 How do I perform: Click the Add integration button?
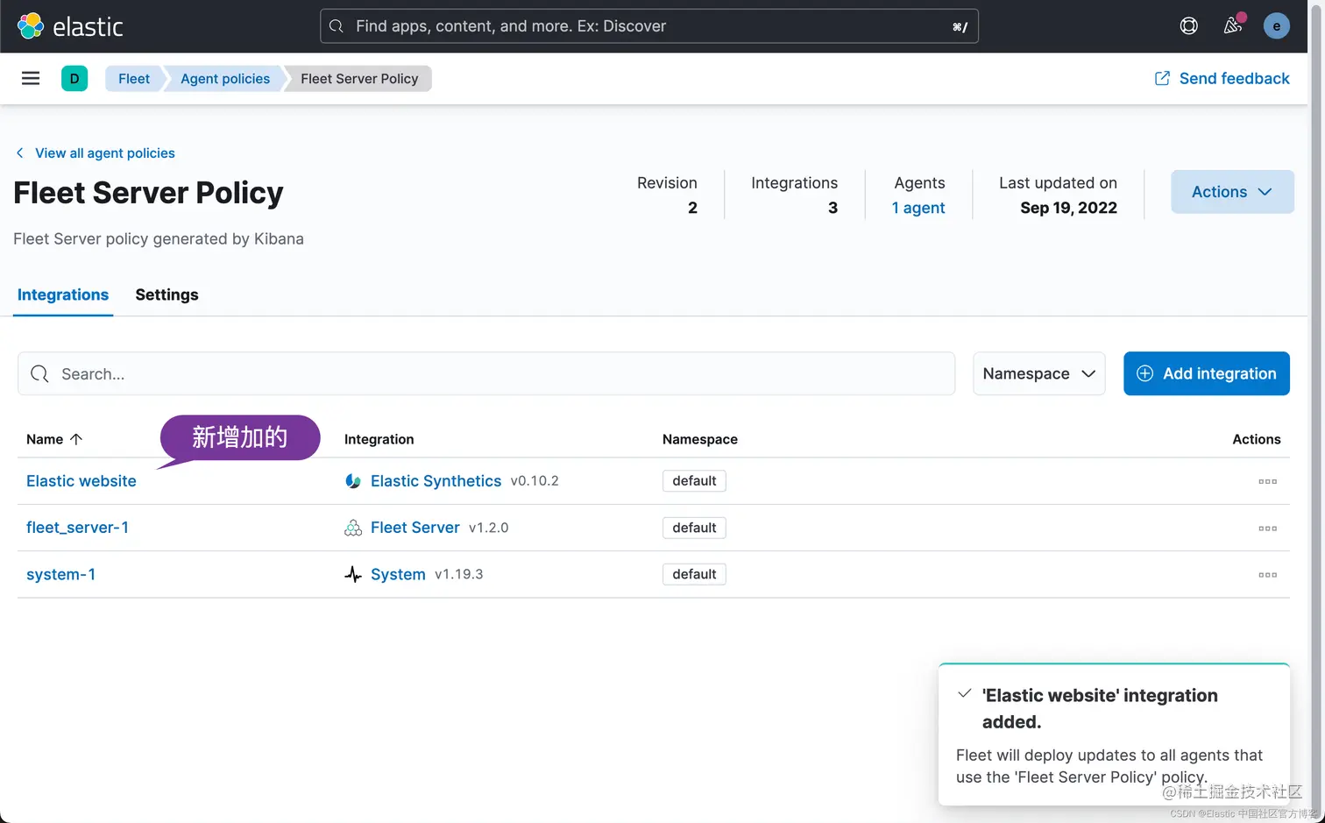click(x=1207, y=373)
